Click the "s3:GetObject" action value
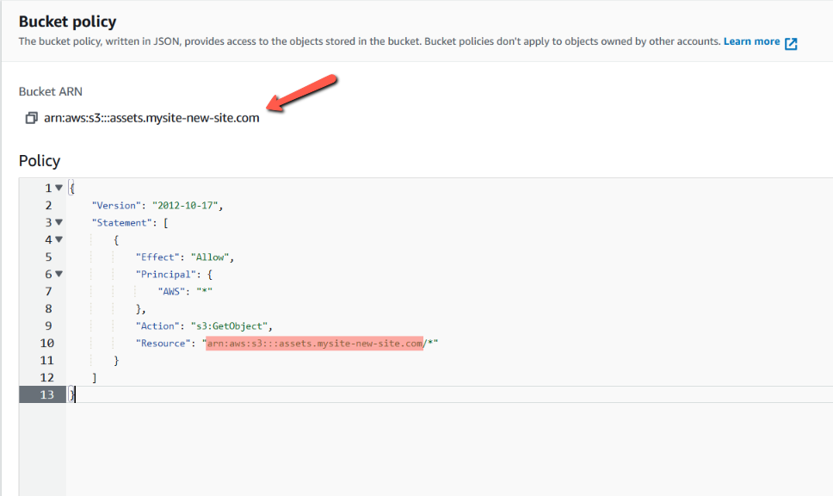Image resolution: width=833 pixels, height=496 pixels. click(x=229, y=326)
